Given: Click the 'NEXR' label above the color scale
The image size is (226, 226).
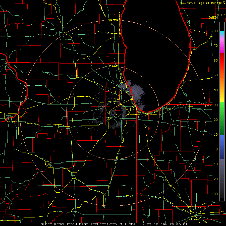Looking at the screenshot, I should point(221,15).
